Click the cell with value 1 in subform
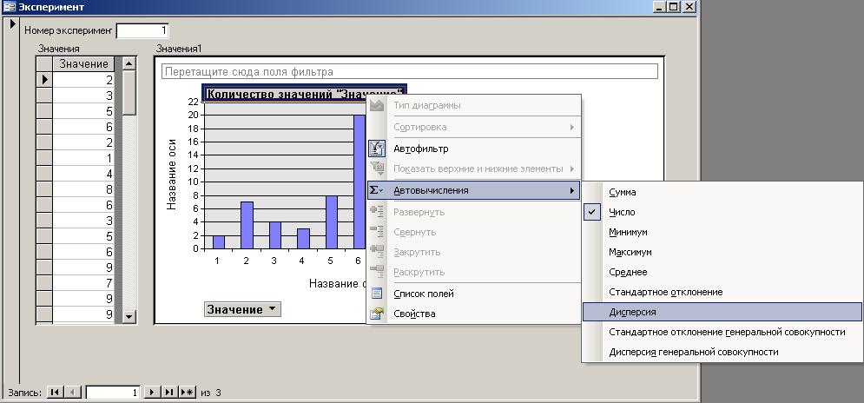The height and width of the screenshot is (403, 864). point(83,158)
